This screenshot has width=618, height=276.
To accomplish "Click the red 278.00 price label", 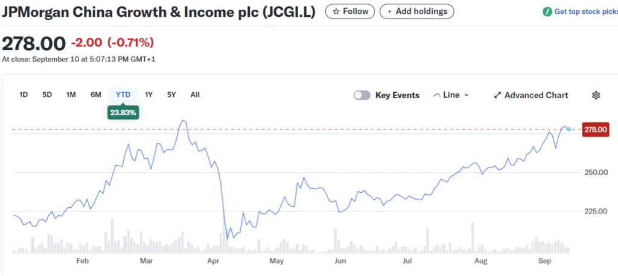I will click(x=596, y=130).
